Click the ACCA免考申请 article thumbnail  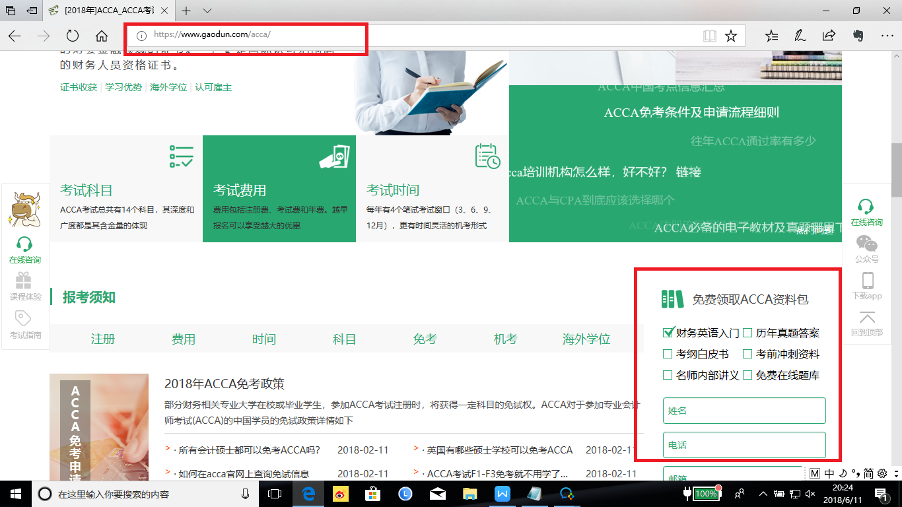pos(99,427)
